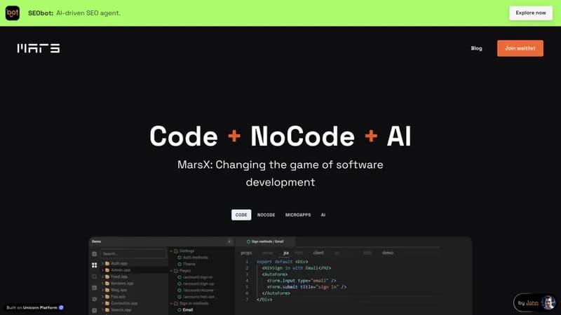Click the Reviews.app folder icon
Screen dimensions: 561x315
click(107, 283)
